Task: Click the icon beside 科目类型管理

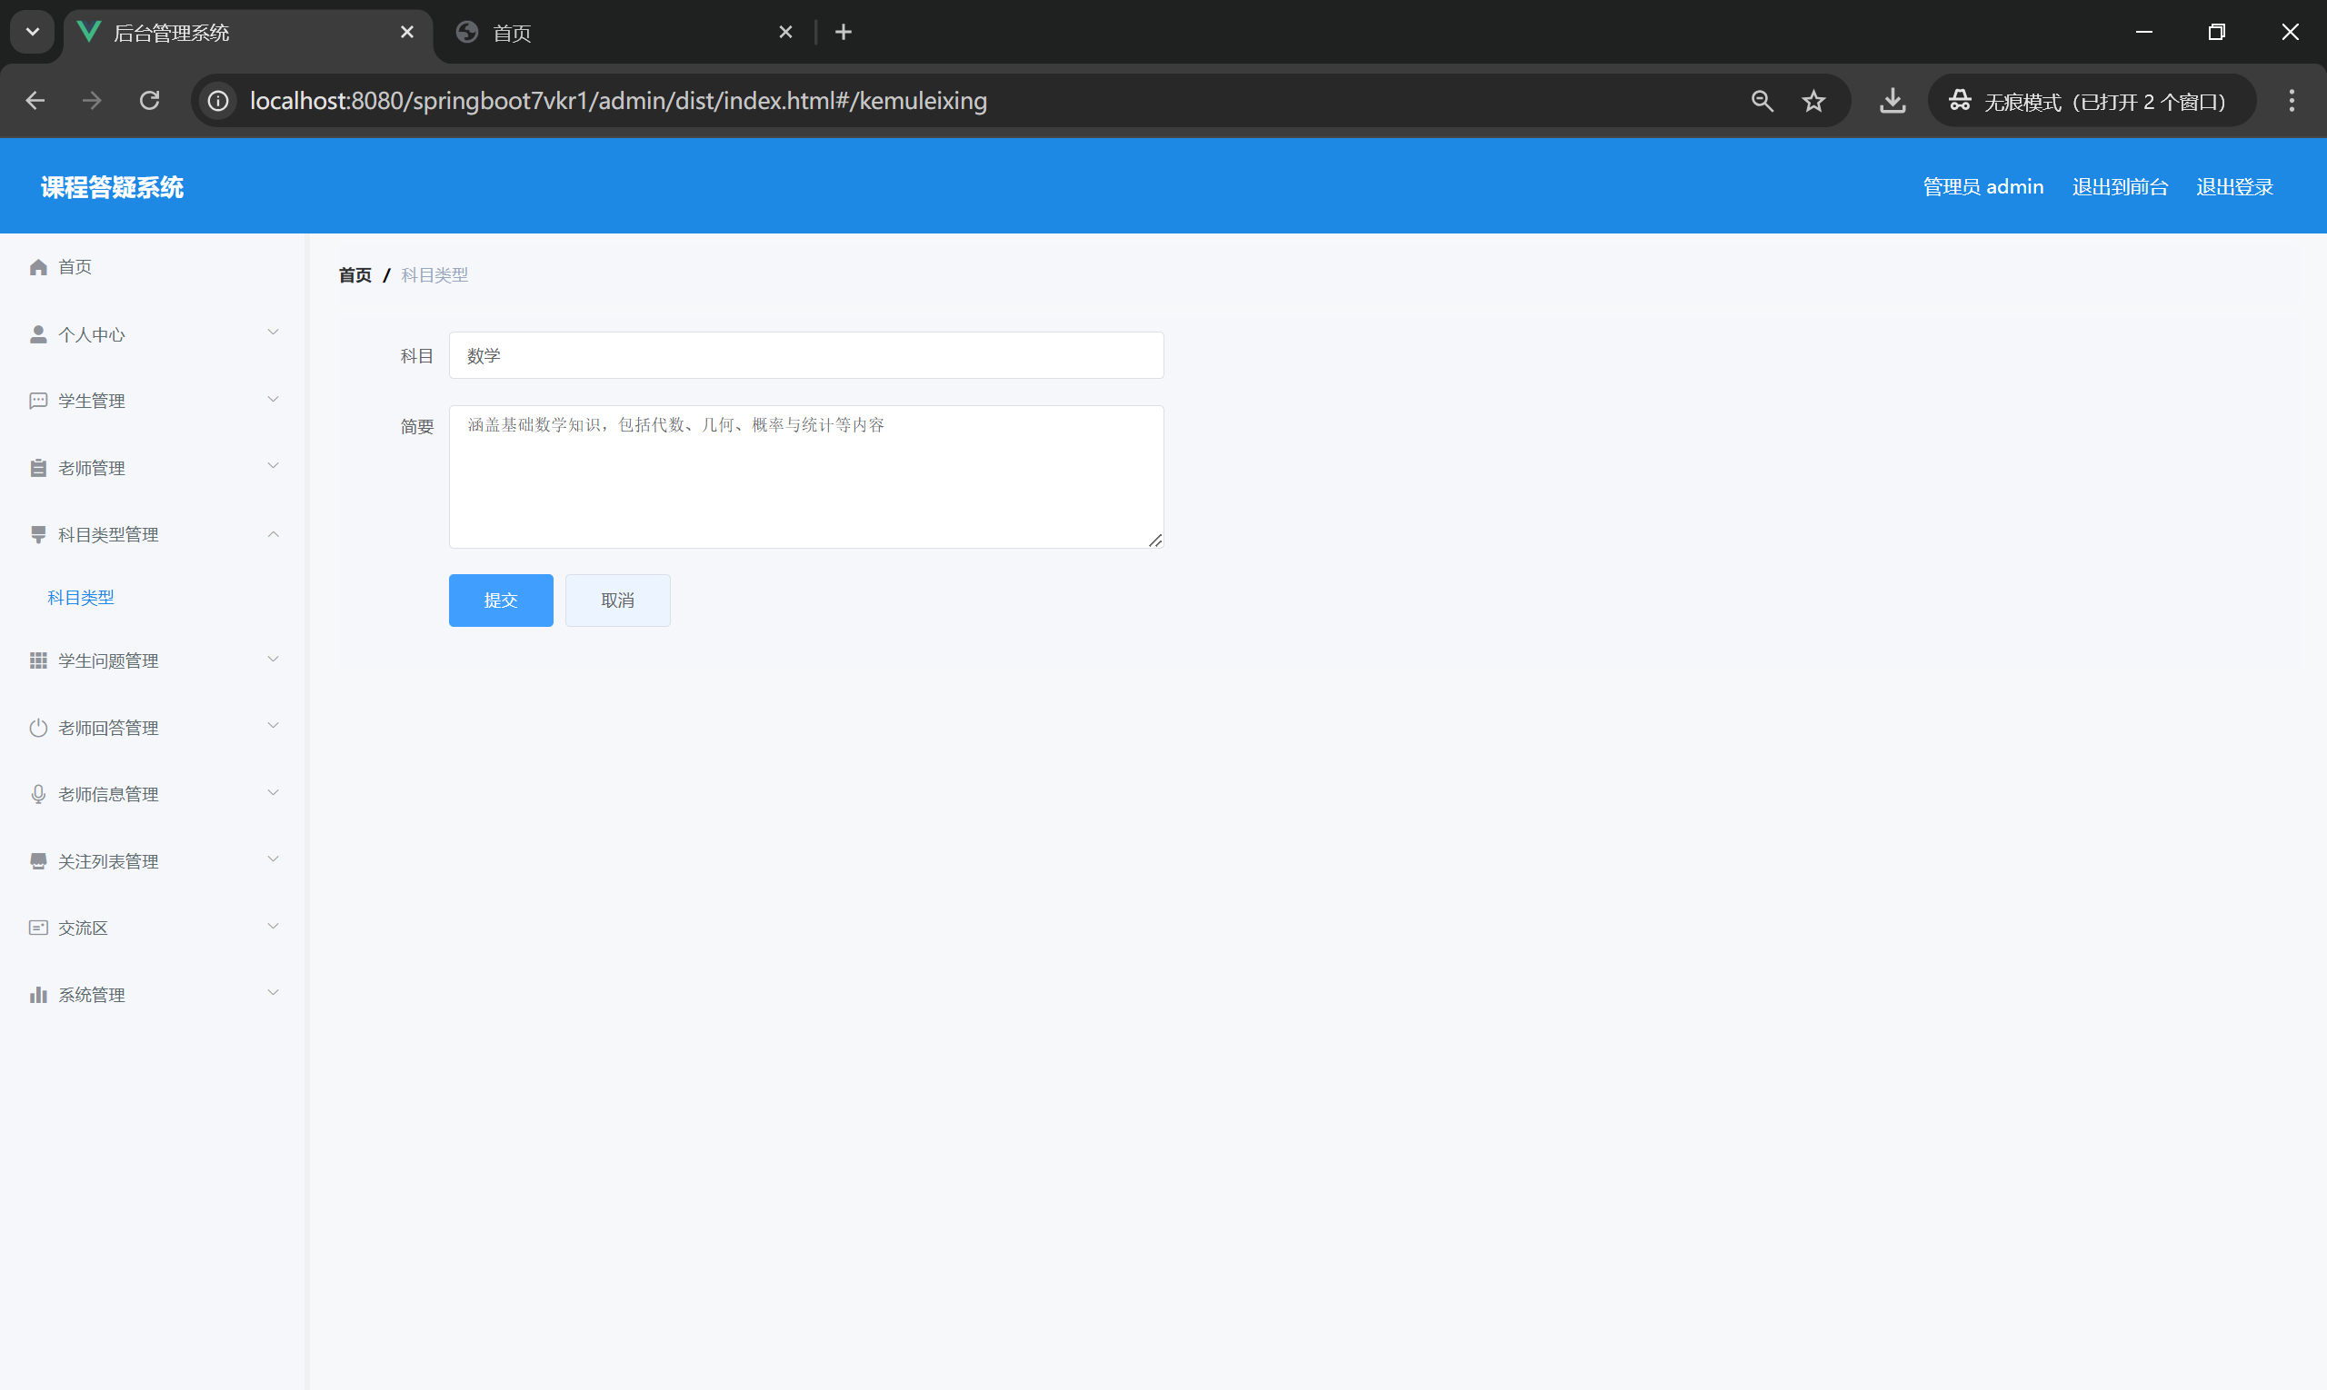Action: [38, 535]
